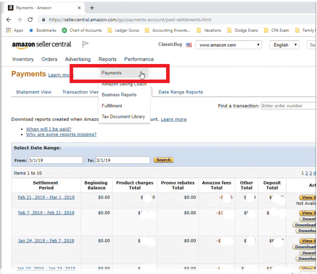Click the Beginning Balance column header

click(x=96, y=185)
